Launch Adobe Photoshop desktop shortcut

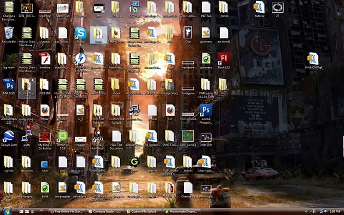point(206,114)
